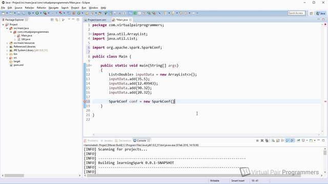328x184 pixels.
Task: Switch to Project/pom.xml editor tab
Action: (x=96, y=20)
